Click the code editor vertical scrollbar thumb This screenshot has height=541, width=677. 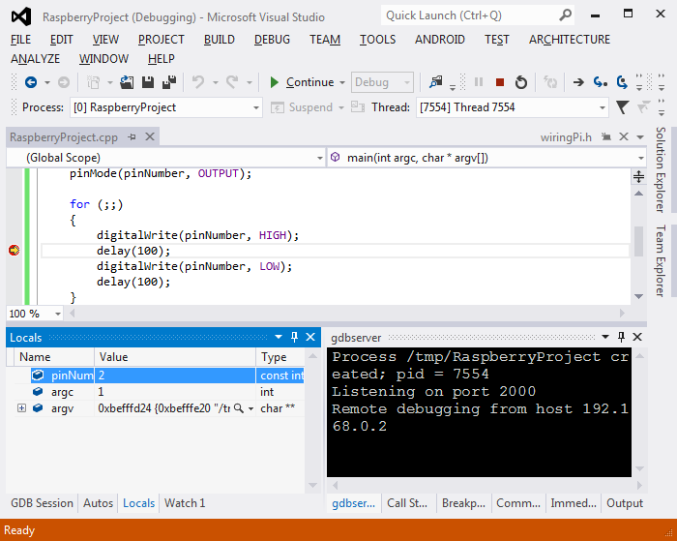point(638,241)
